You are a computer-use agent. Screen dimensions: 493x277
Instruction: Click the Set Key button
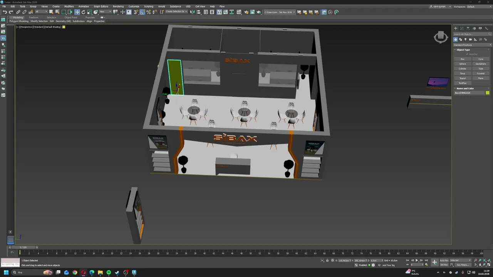pyautogui.click(x=444, y=265)
